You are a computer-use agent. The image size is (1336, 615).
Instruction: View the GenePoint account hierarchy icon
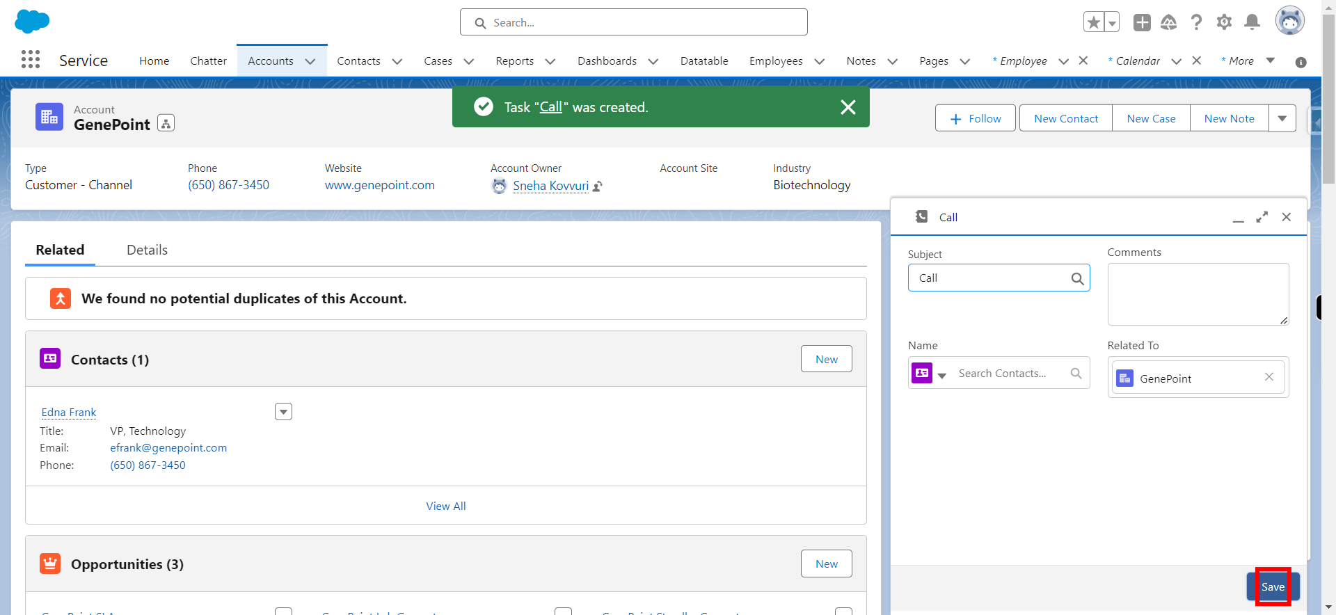(x=166, y=123)
